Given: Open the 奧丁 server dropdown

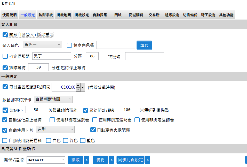Looking at the screenshot, I should 52,56.
